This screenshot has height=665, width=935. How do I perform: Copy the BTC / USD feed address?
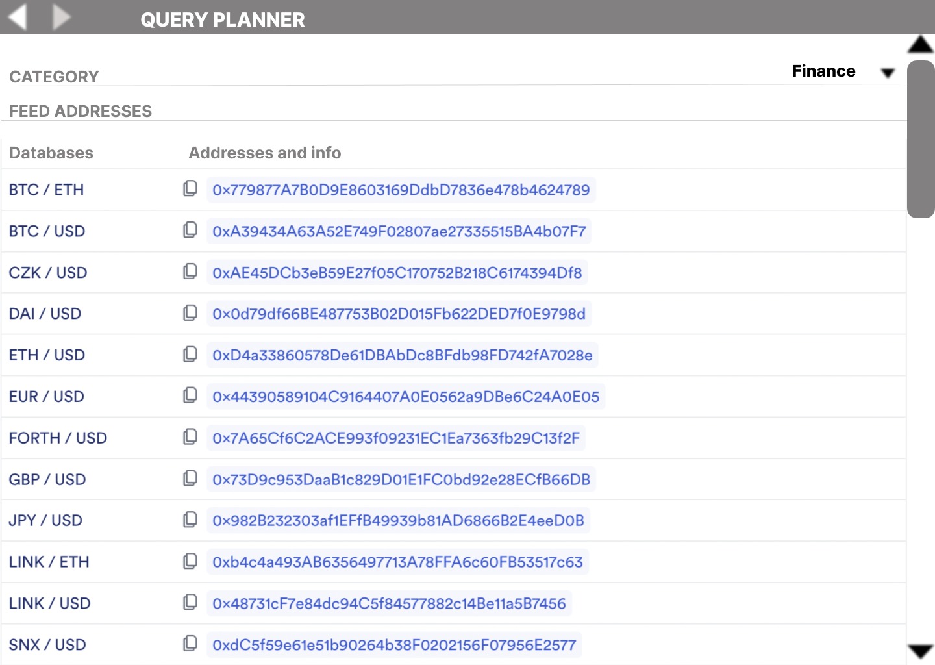(190, 230)
